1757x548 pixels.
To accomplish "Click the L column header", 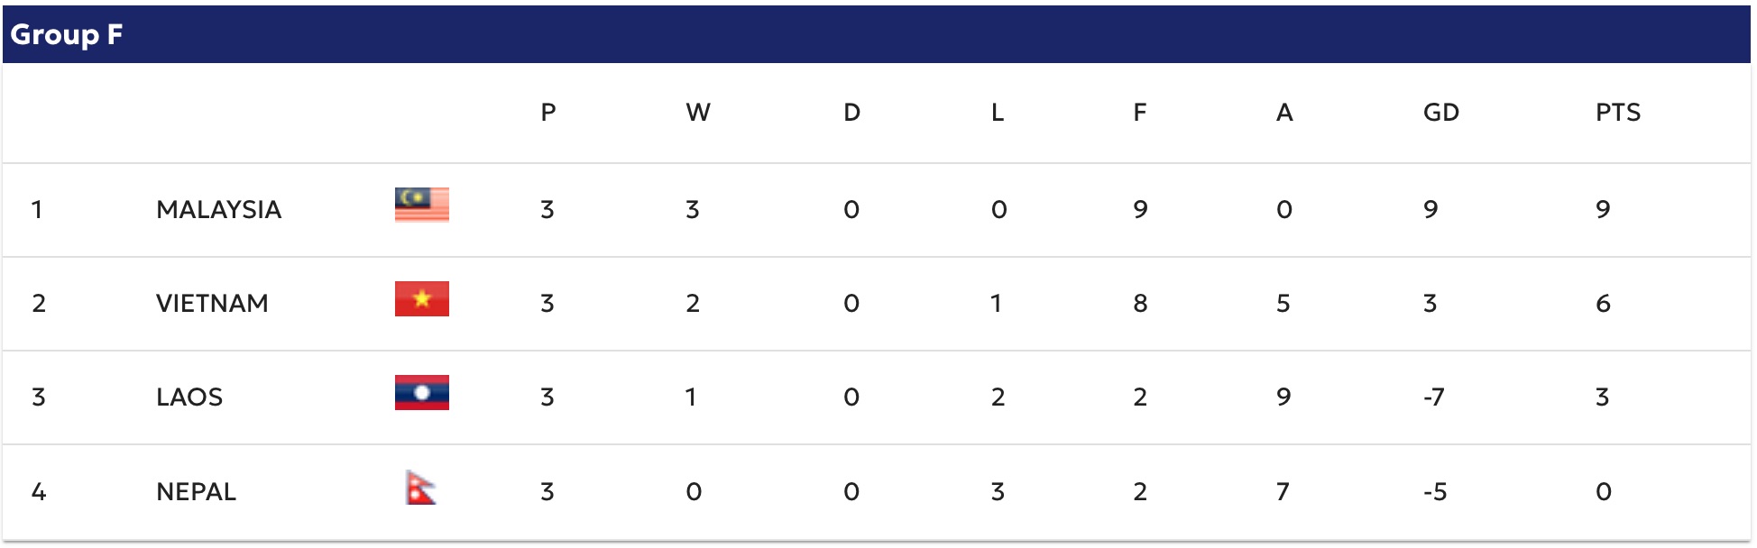I will pos(997,113).
